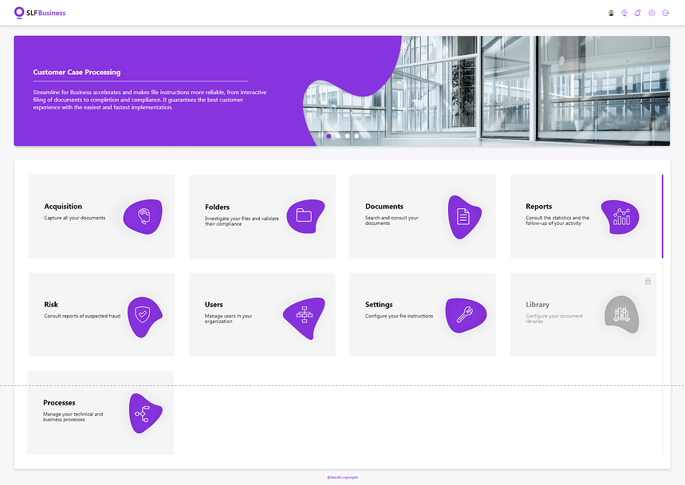Click the Users organization chart icon
Screen dimensions: 685x485
[305, 315]
